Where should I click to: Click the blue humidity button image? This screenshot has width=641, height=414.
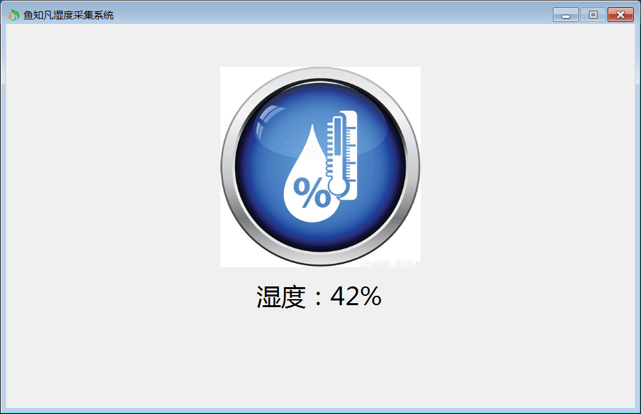pos(320,167)
